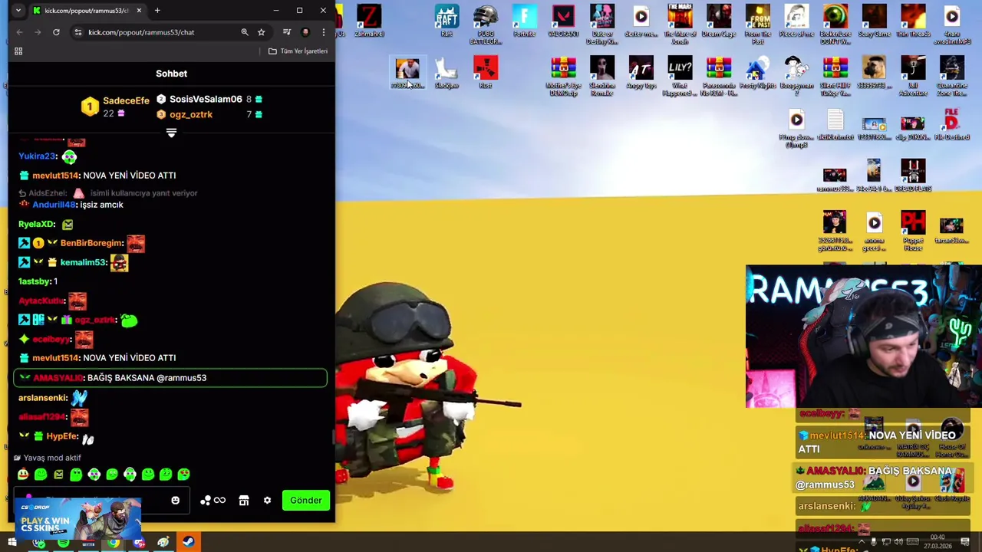Image resolution: width=982 pixels, height=552 pixels.
Task: Click username BenBirBoregim in chat
Action: coord(91,243)
